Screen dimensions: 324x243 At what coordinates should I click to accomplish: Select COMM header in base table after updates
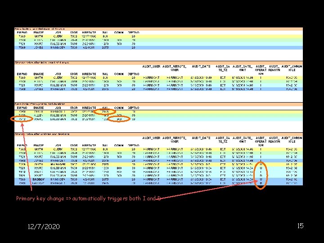click(x=119, y=108)
